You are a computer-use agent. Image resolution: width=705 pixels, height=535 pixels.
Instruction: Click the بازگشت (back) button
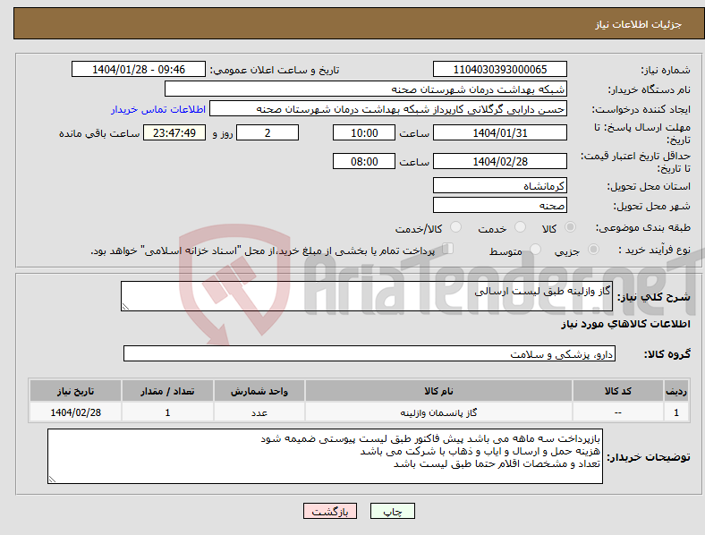pyautogui.click(x=330, y=511)
